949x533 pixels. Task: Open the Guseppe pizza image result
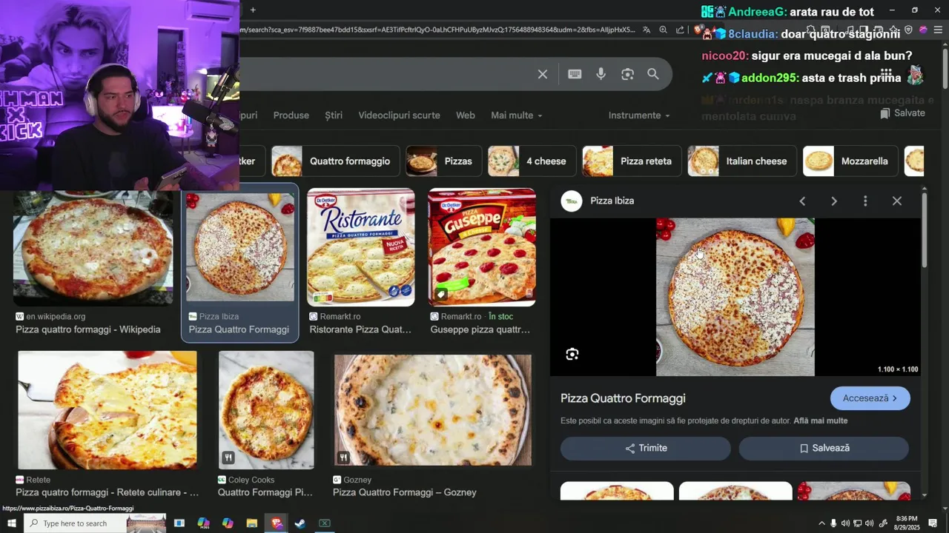pyautogui.click(x=482, y=247)
